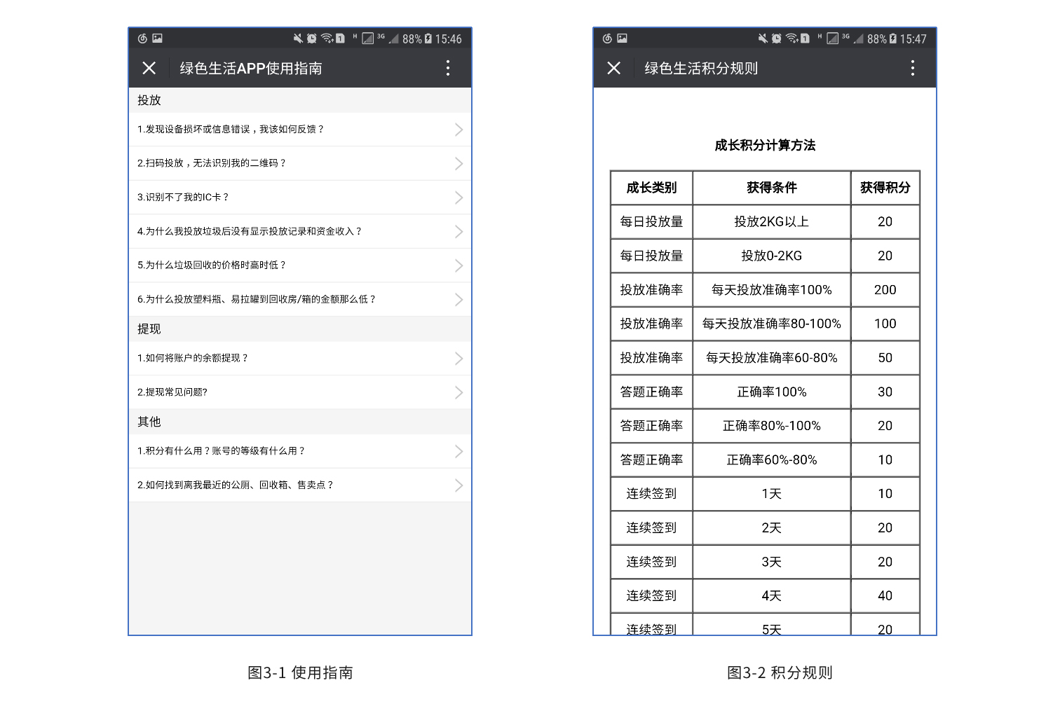Viewport: 1060px width, 711px height.
Task: Tap the alarm icon in 15:46 status bar
Action: coord(312,39)
